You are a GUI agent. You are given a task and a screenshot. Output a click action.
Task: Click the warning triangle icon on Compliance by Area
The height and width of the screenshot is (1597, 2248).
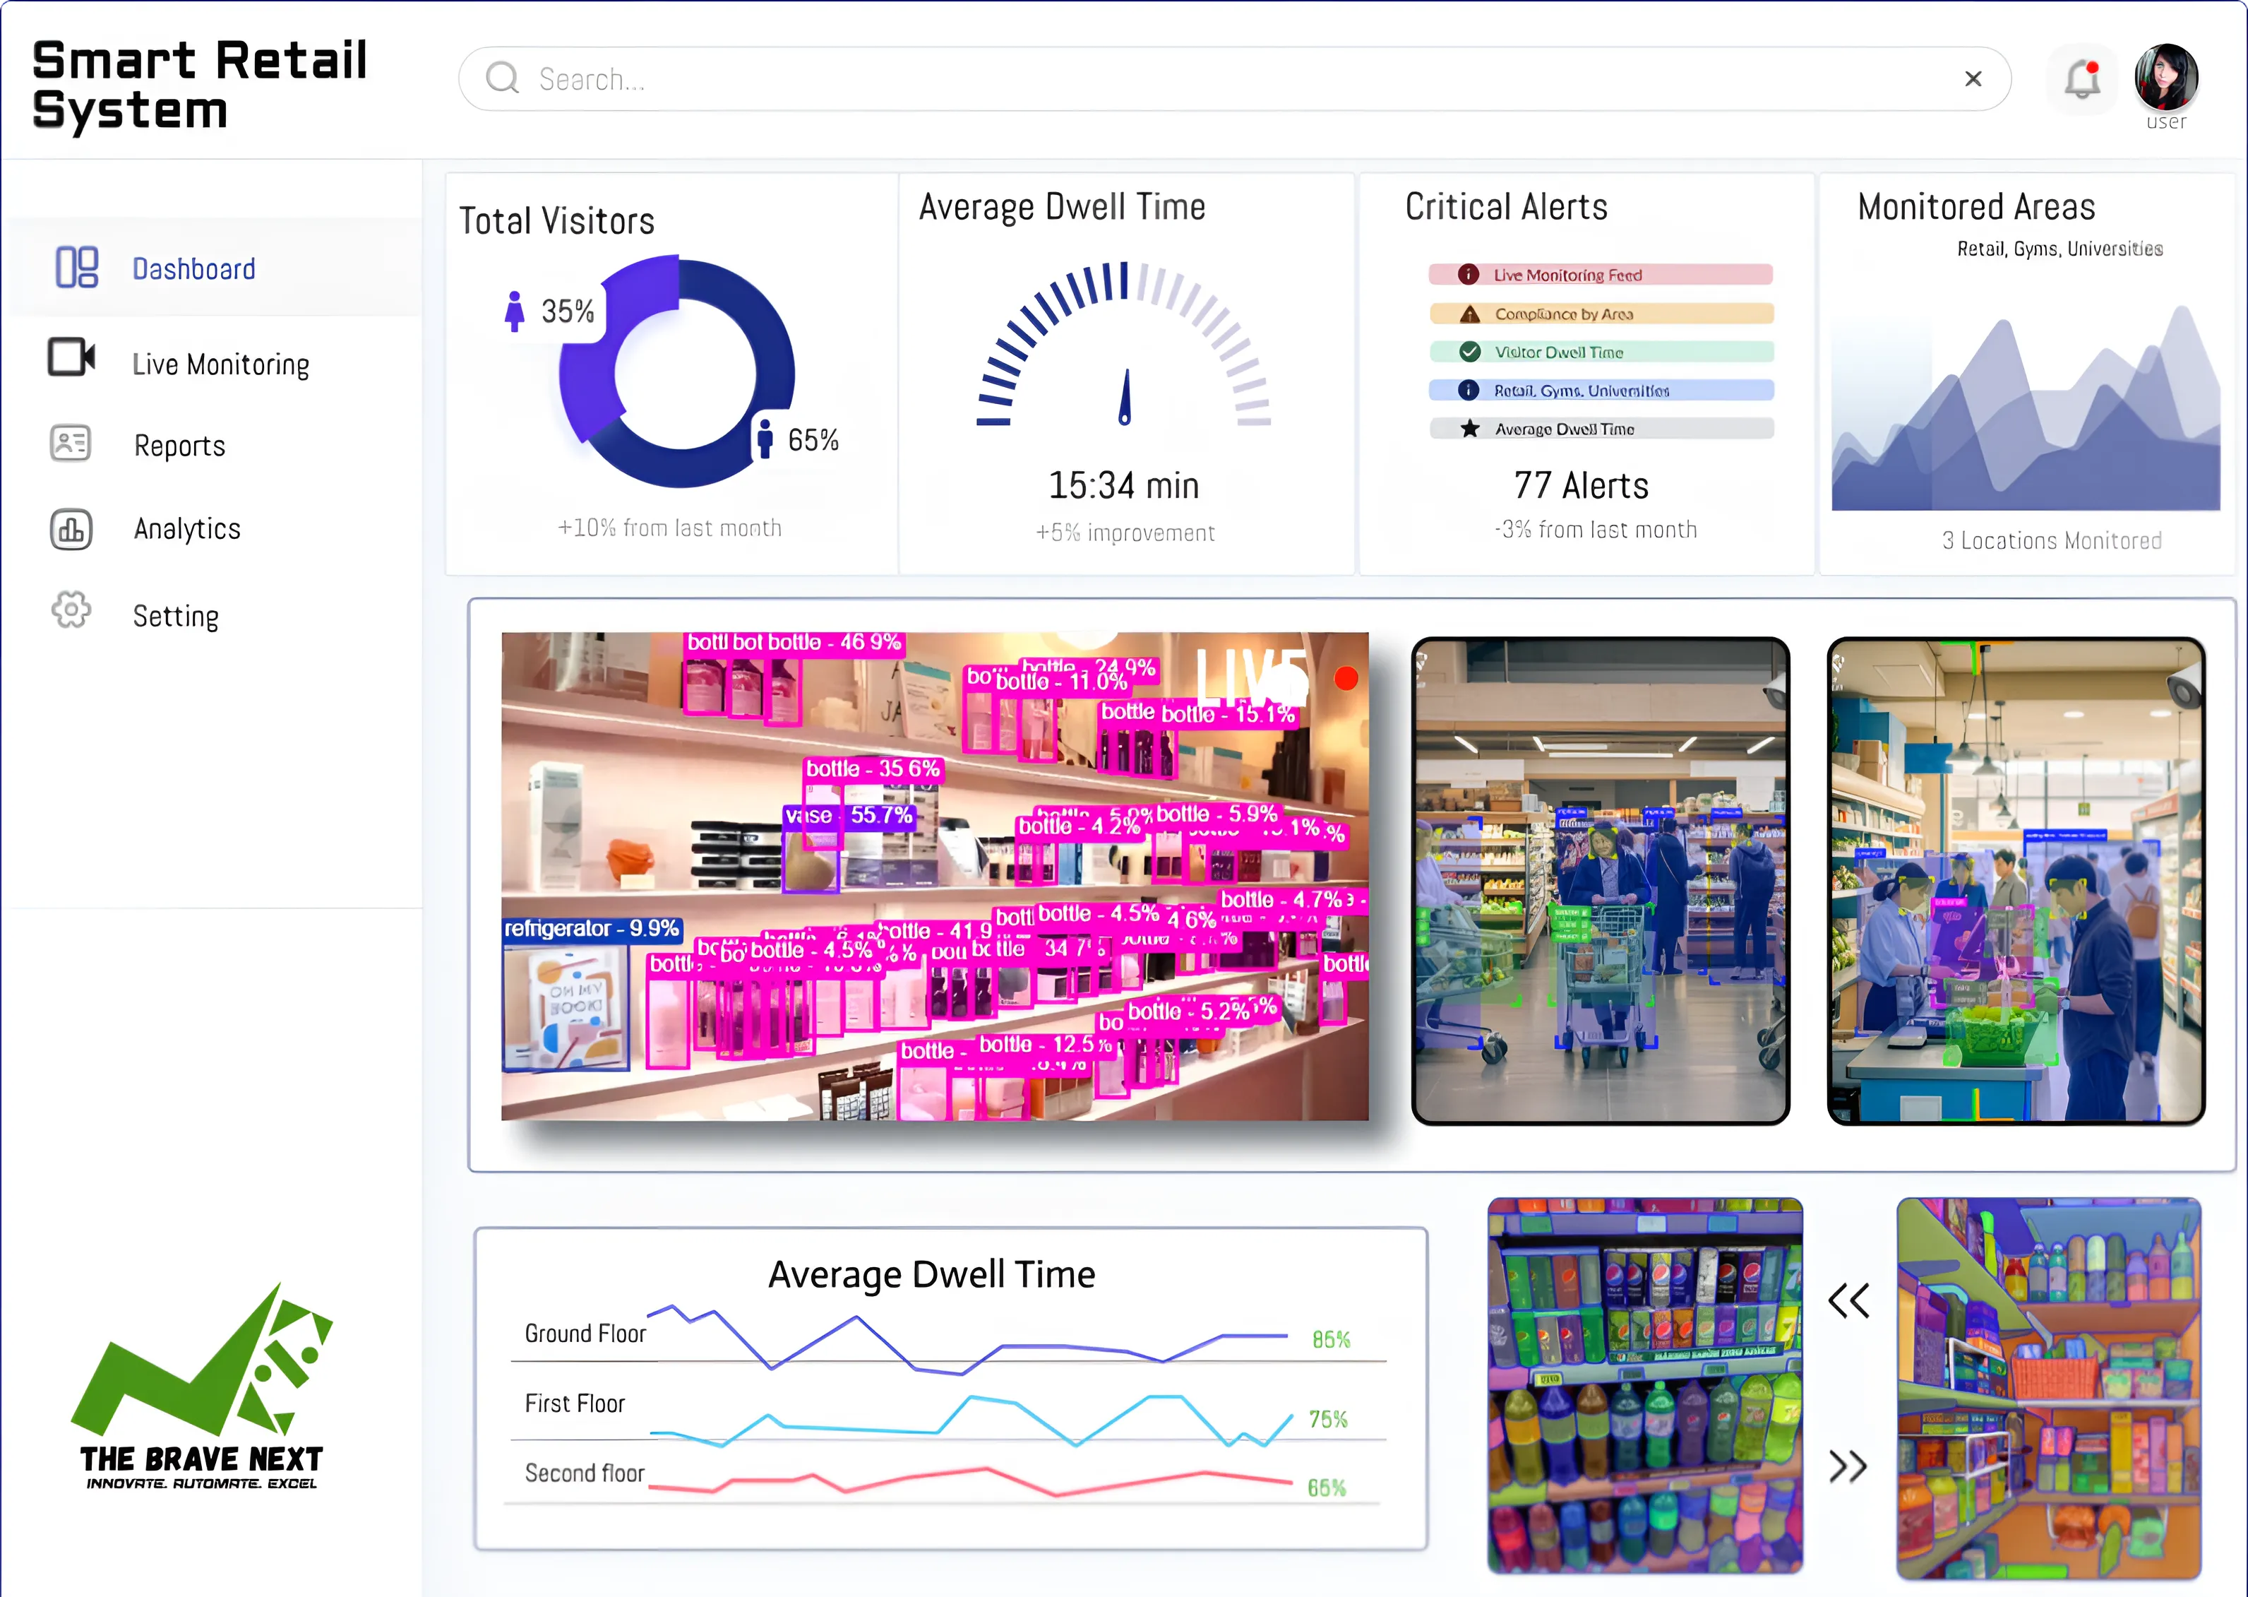pyautogui.click(x=1469, y=314)
